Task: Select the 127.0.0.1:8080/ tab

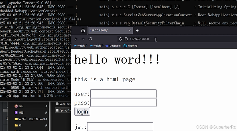Action: (111, 30)
